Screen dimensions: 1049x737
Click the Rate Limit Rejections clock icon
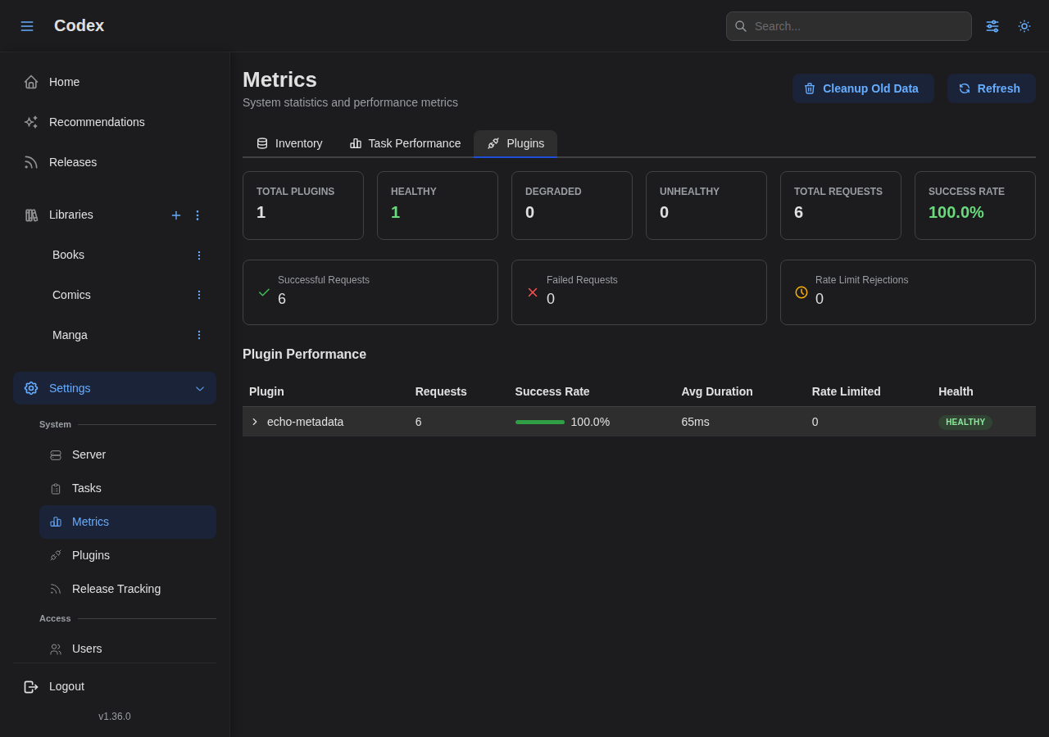tap(802, 292)
